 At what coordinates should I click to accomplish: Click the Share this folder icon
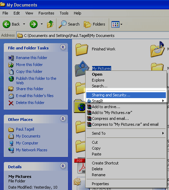11,89
